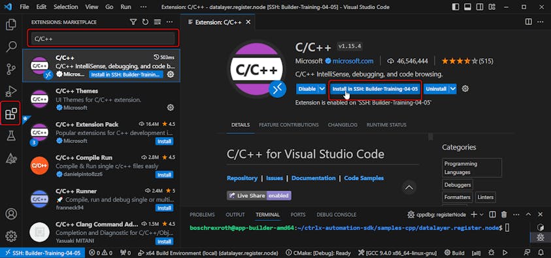The width and height of the screenshot is (551, 258).
Task: Clear extensions search results icon
Action: click(158, 22)
